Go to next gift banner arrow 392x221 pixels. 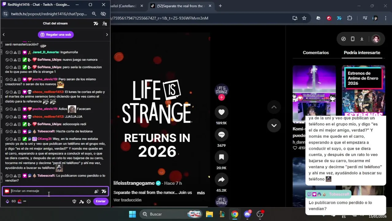[x=107, y=35]
